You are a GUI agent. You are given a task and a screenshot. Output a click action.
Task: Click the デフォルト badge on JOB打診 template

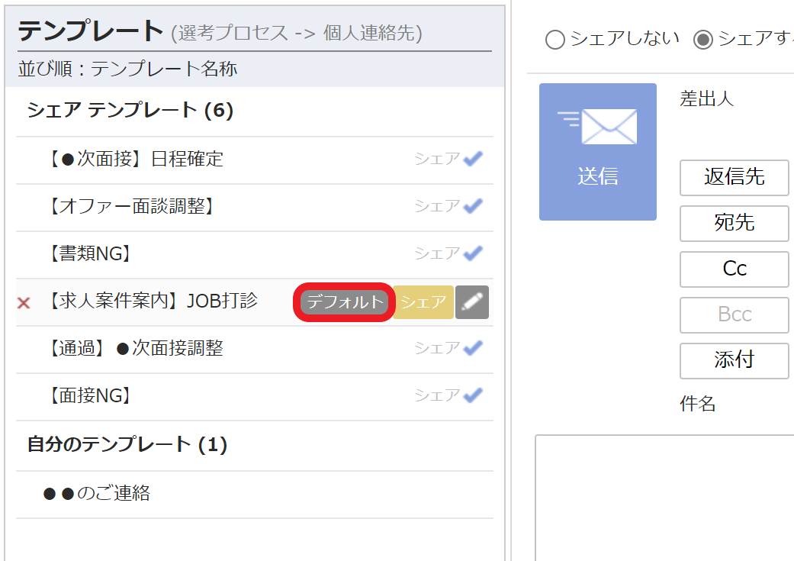(343, 301)
